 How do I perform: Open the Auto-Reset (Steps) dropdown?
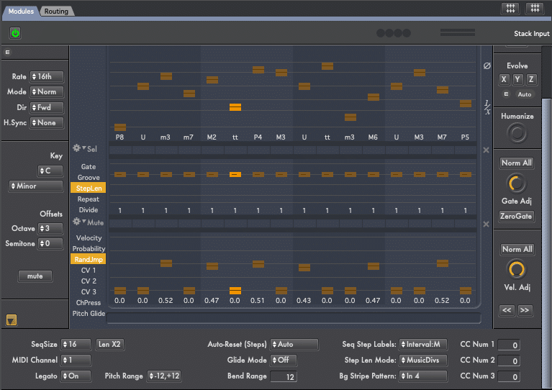pos(294,344)
